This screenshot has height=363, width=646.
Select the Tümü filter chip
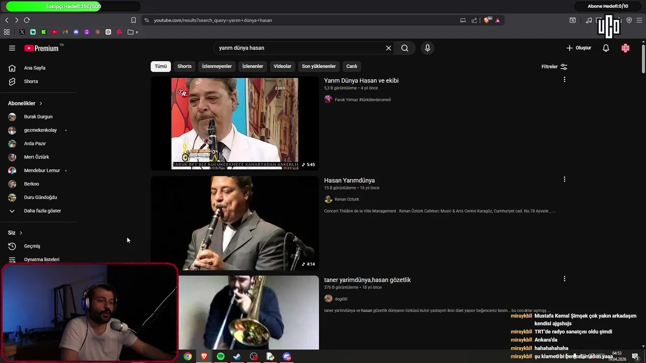(x=160, y=66)
